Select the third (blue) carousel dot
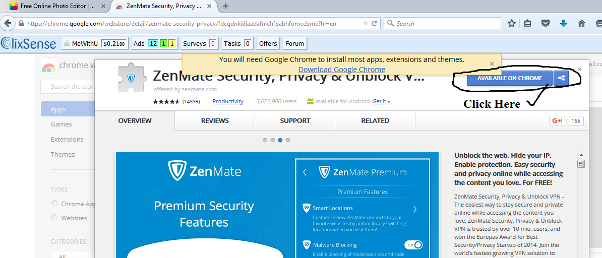The image size is (602, 258). click(280, 141)
